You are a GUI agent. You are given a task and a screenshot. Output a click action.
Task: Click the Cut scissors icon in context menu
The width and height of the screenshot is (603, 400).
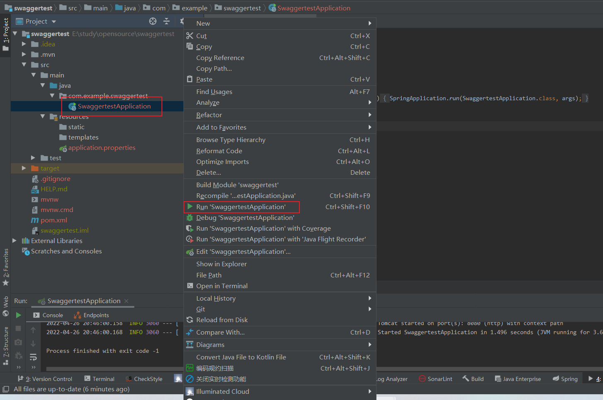[x=190, y=36]
